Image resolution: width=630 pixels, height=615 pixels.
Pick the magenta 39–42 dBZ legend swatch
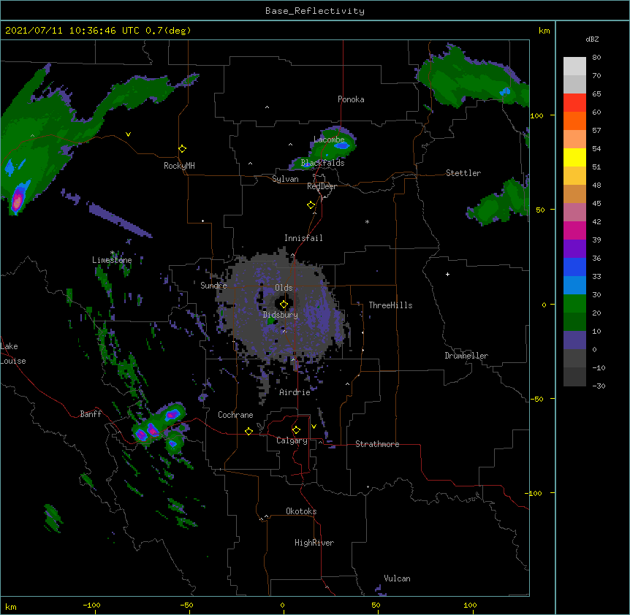[574, 230]
